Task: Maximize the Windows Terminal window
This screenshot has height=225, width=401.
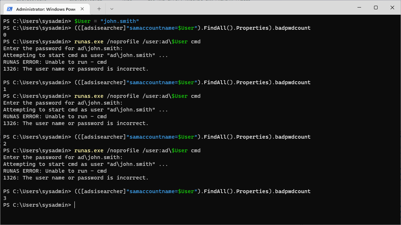Action: click(375, 8)
